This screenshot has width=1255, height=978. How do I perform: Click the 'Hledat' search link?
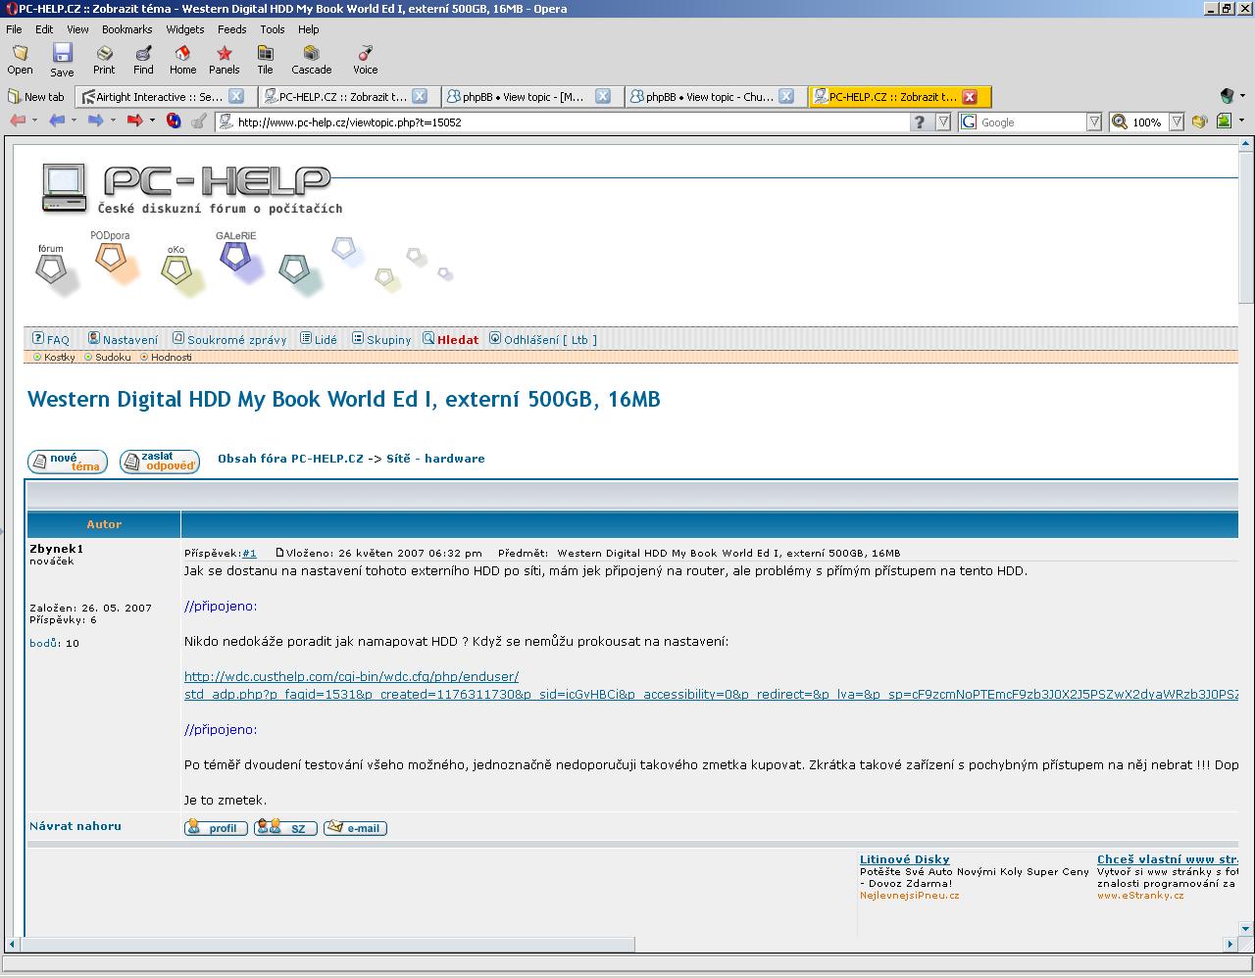pos(457,340)
